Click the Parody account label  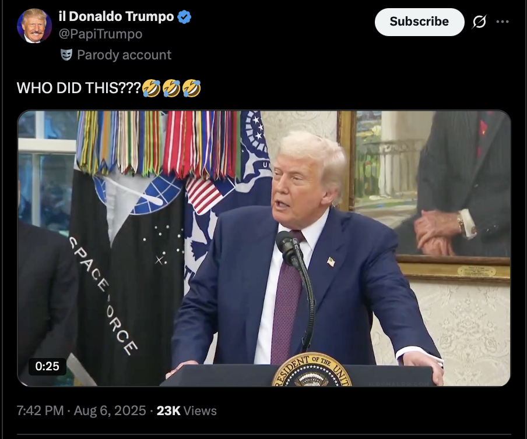(x=124, y=55)
